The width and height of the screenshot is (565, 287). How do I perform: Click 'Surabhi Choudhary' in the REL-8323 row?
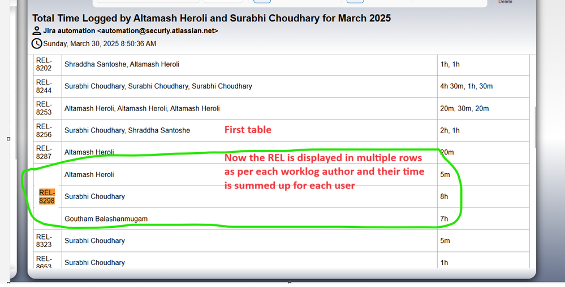coord(94,241)
